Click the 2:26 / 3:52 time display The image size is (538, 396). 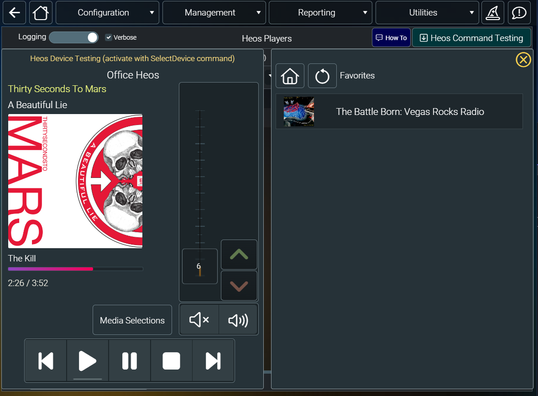28,283
